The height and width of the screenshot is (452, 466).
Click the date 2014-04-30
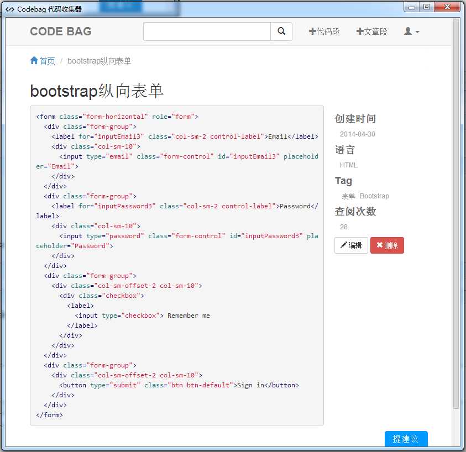click(x=357, y=134)
